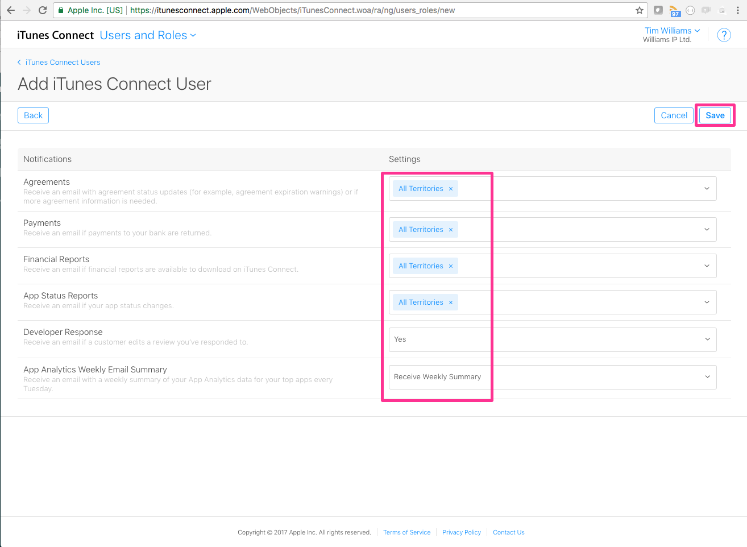The width and height of the screenshot is (747, 547).
Task: Click the Notifications column header
Action: pyautogui.click(x=47, y=159)
